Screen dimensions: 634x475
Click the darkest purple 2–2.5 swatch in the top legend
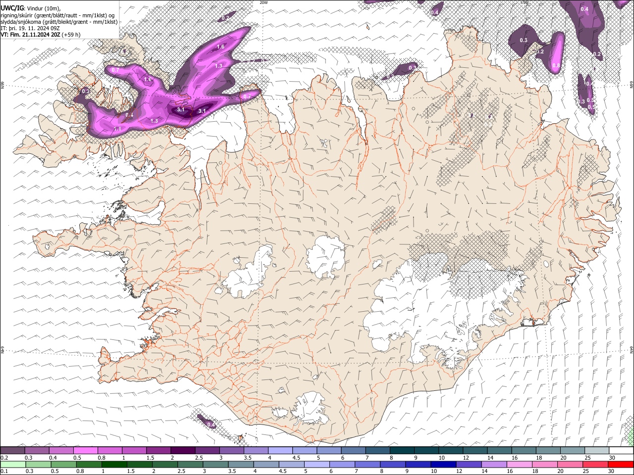[182, 451]
